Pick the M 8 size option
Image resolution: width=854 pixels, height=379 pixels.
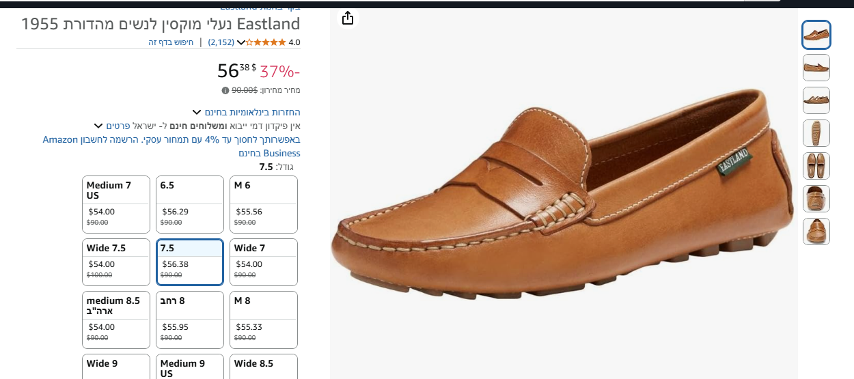click(x=264, y=320)
